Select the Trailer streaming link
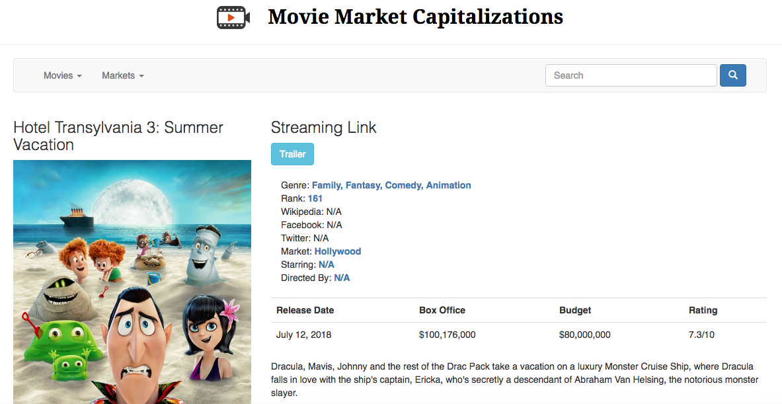This screenshot has height=404, width=782. coord(292,153)
